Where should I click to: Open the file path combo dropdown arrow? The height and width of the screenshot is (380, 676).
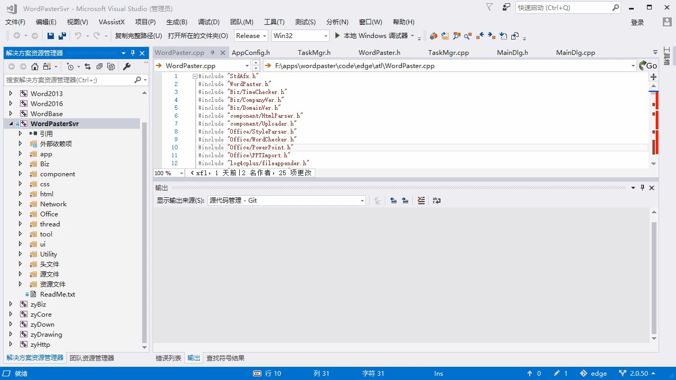pyautogui.click(x=633, y=66)
